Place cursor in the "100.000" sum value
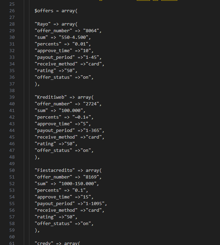The height and width of the screenshot is (245, 220). pos(71,111)
